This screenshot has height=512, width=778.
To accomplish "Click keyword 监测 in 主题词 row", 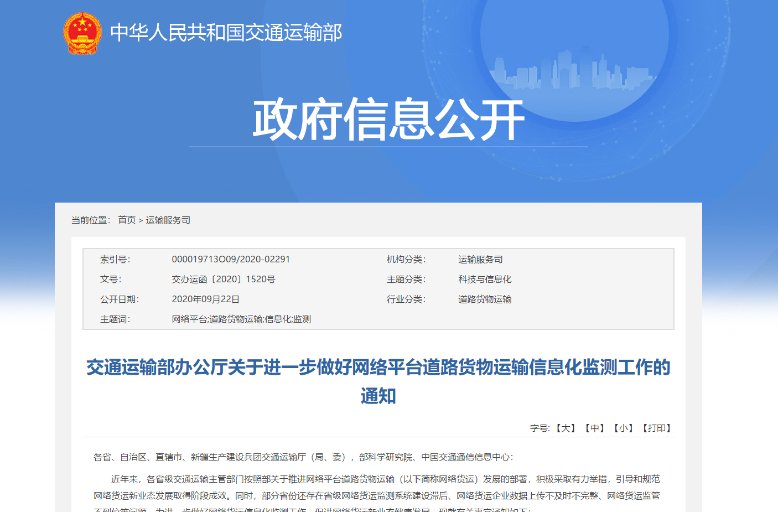I will click(x=303, y=319).
